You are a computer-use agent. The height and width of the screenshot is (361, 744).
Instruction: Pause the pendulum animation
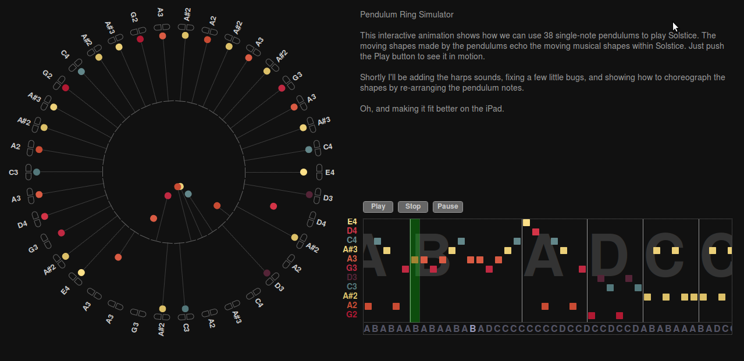click(x=448, y=206)
